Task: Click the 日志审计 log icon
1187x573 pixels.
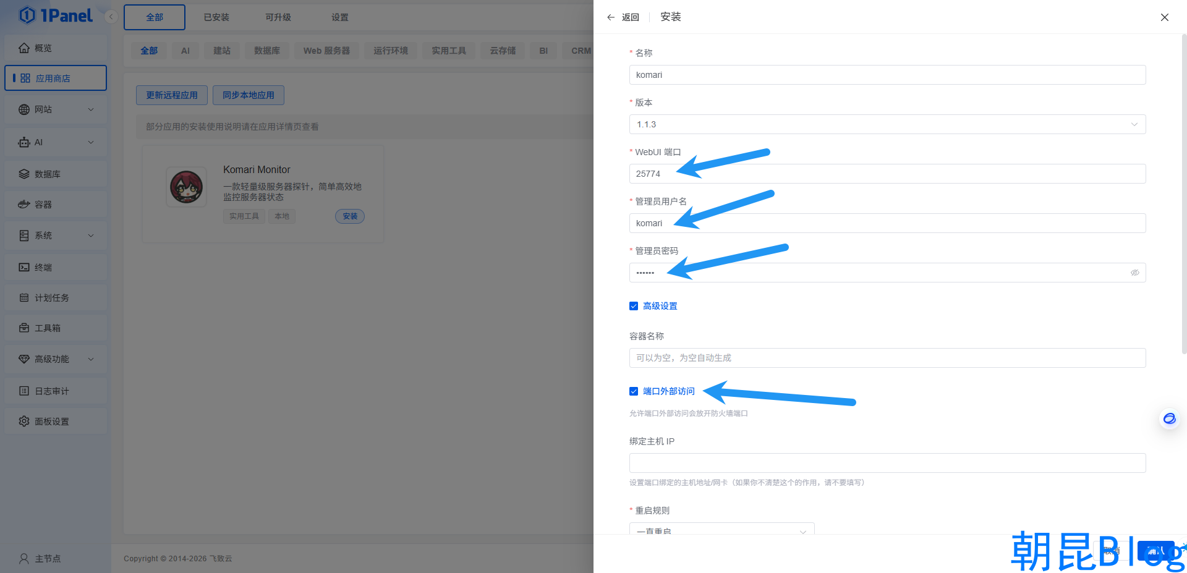Action: (x=24, y=391)
